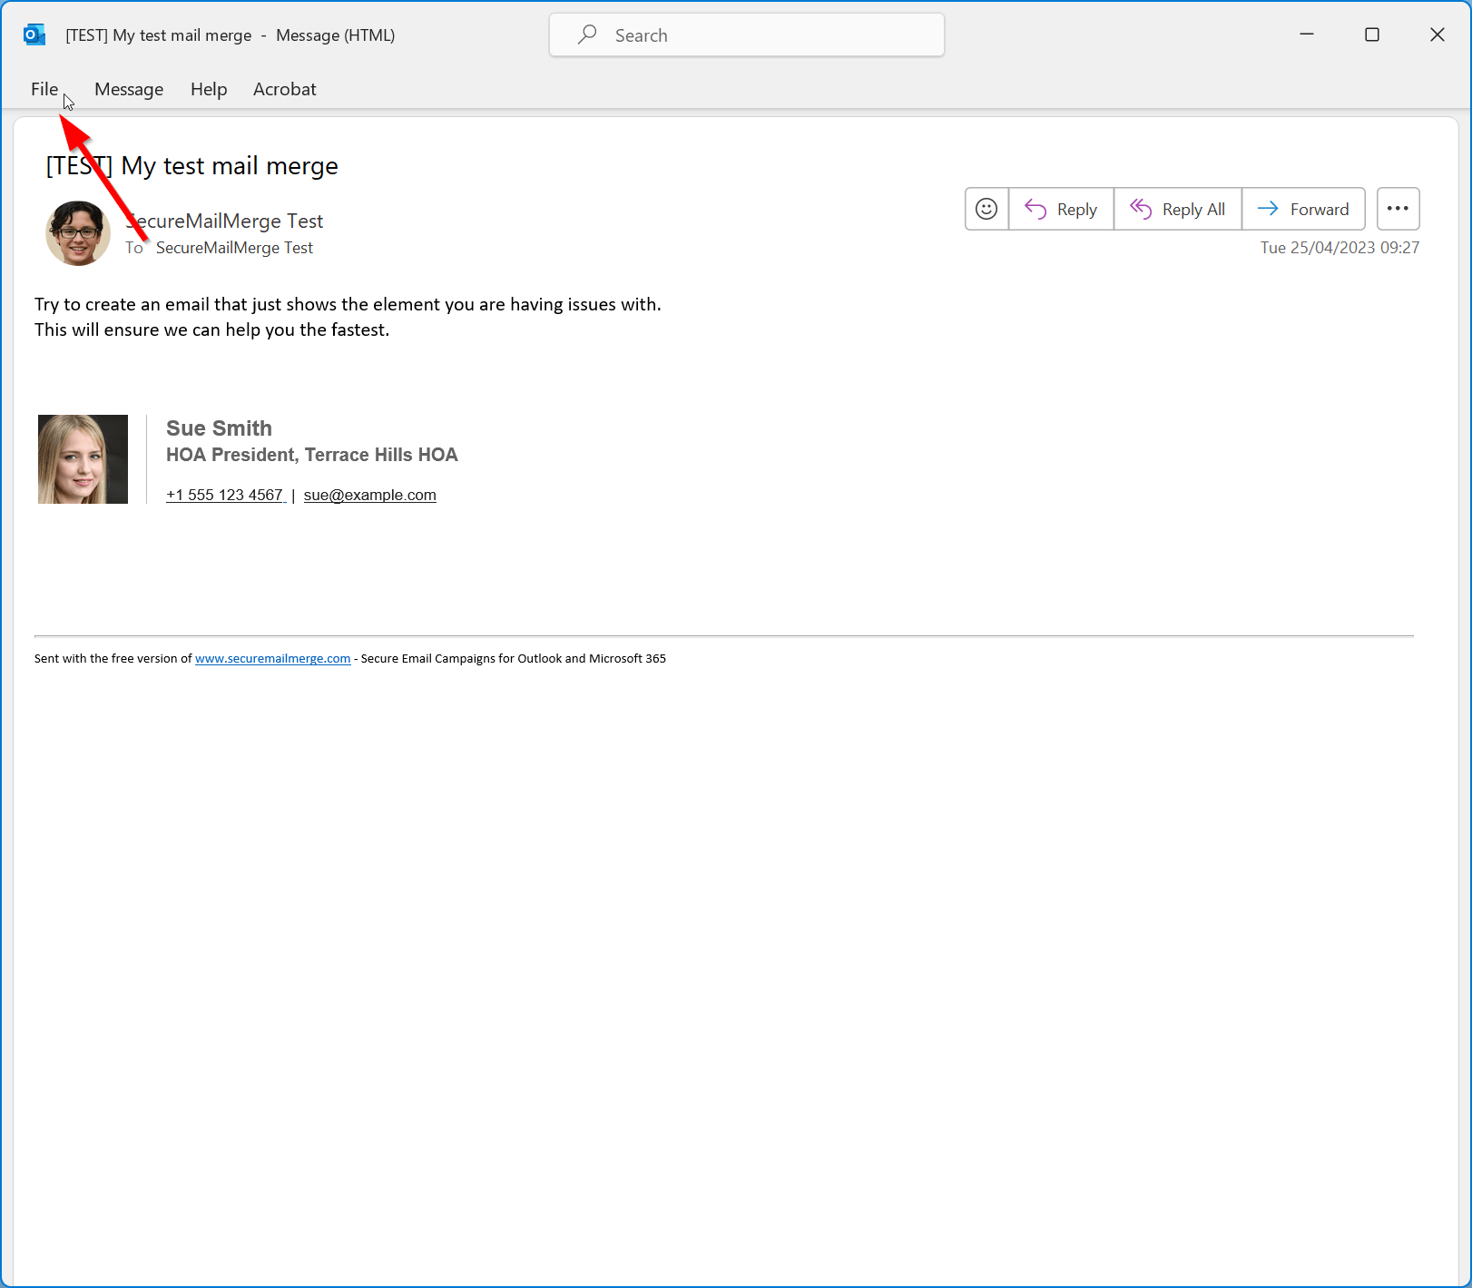Screen dimensions: 1472x1288
Task: Click the sender's profile avatar
Action: tap(78, 233)
